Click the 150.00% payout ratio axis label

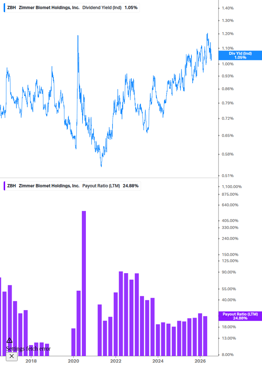point(230,255)
